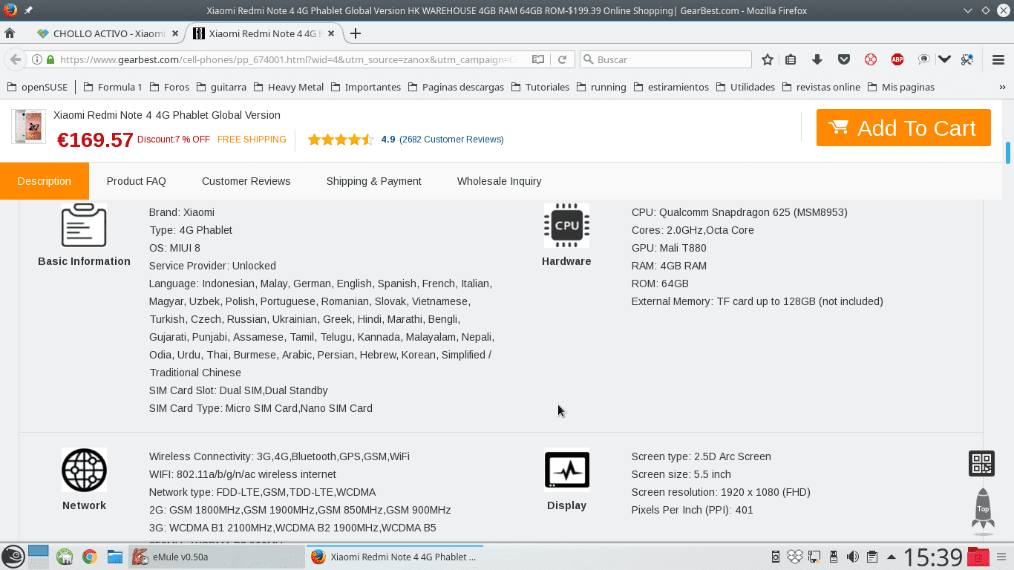Open the removable USB device tray icon

834,557
